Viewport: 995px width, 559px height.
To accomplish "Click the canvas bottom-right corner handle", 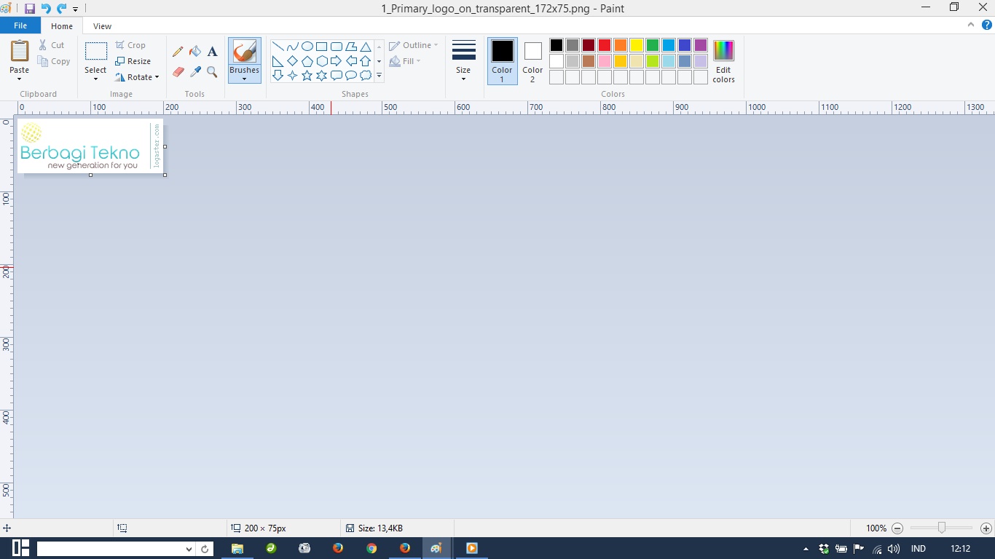I will tap(165, 175).
